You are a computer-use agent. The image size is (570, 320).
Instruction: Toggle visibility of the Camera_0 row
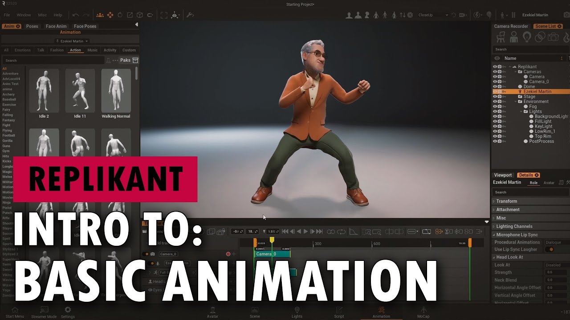(495, 82)
